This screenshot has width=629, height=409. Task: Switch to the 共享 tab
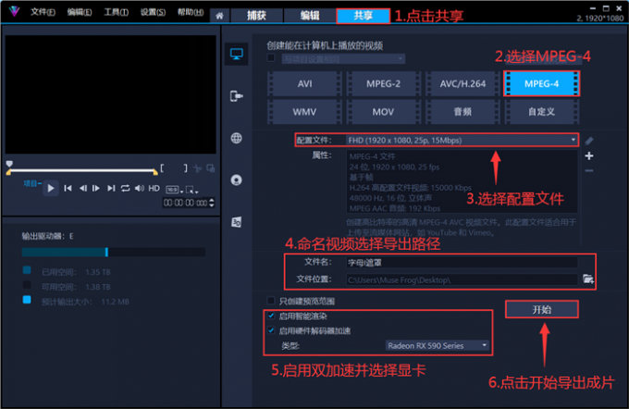pyautogui.click(x=363, y=16)
